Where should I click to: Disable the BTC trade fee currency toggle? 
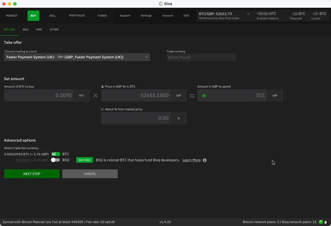pos(57,154)
